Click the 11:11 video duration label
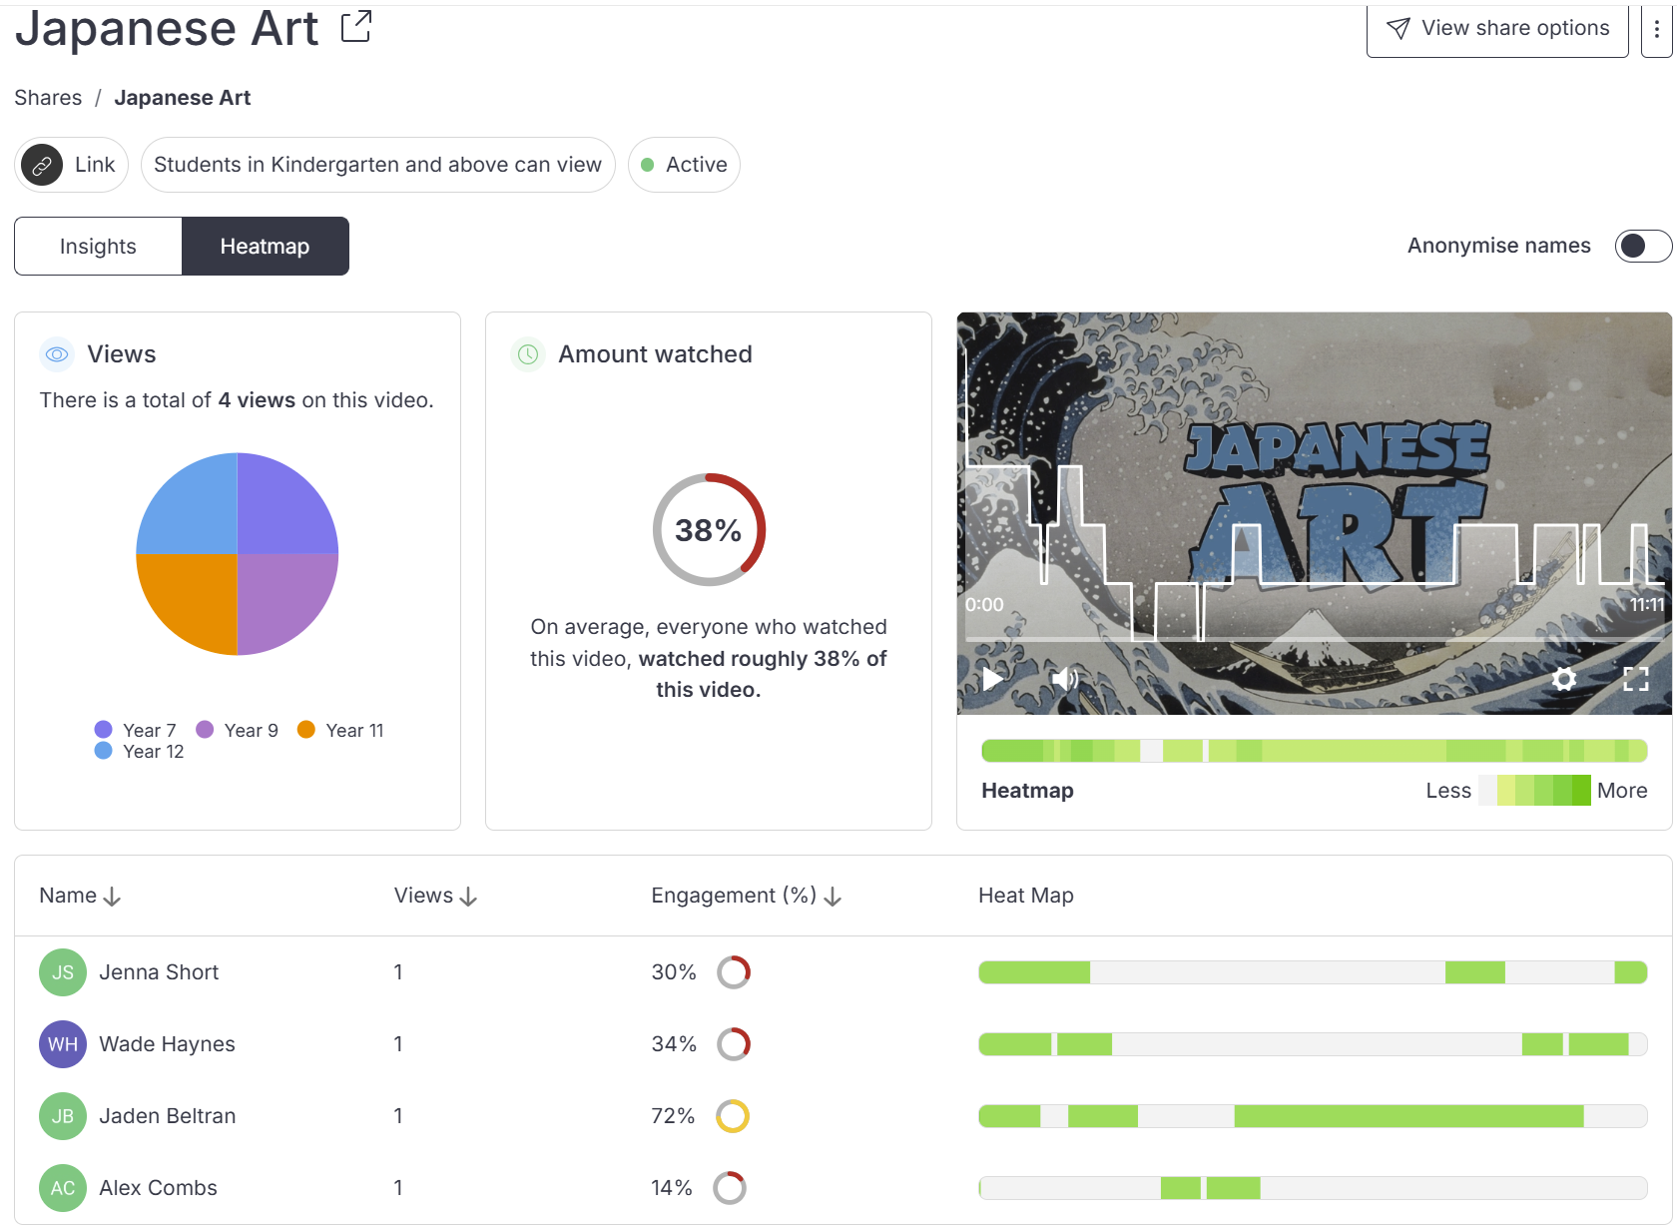This screenshot has width=1677, height=1227. coord(1647,605)
